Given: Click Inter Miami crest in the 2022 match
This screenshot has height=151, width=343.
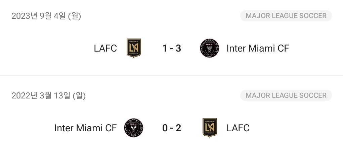Looking at the screenshot, I should (133, 128).
